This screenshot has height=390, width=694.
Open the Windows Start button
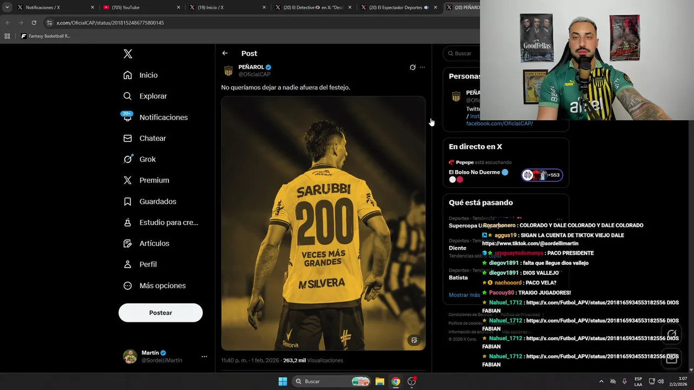click(282, 381)
